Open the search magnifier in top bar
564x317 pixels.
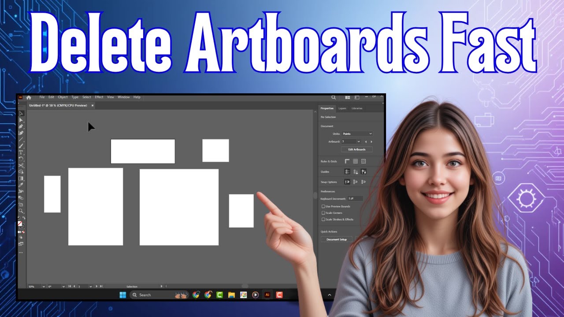click(x=334, y=97)
